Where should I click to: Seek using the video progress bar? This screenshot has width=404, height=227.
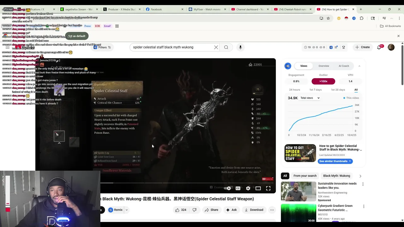pyautogui.click(x=187, y=183)
